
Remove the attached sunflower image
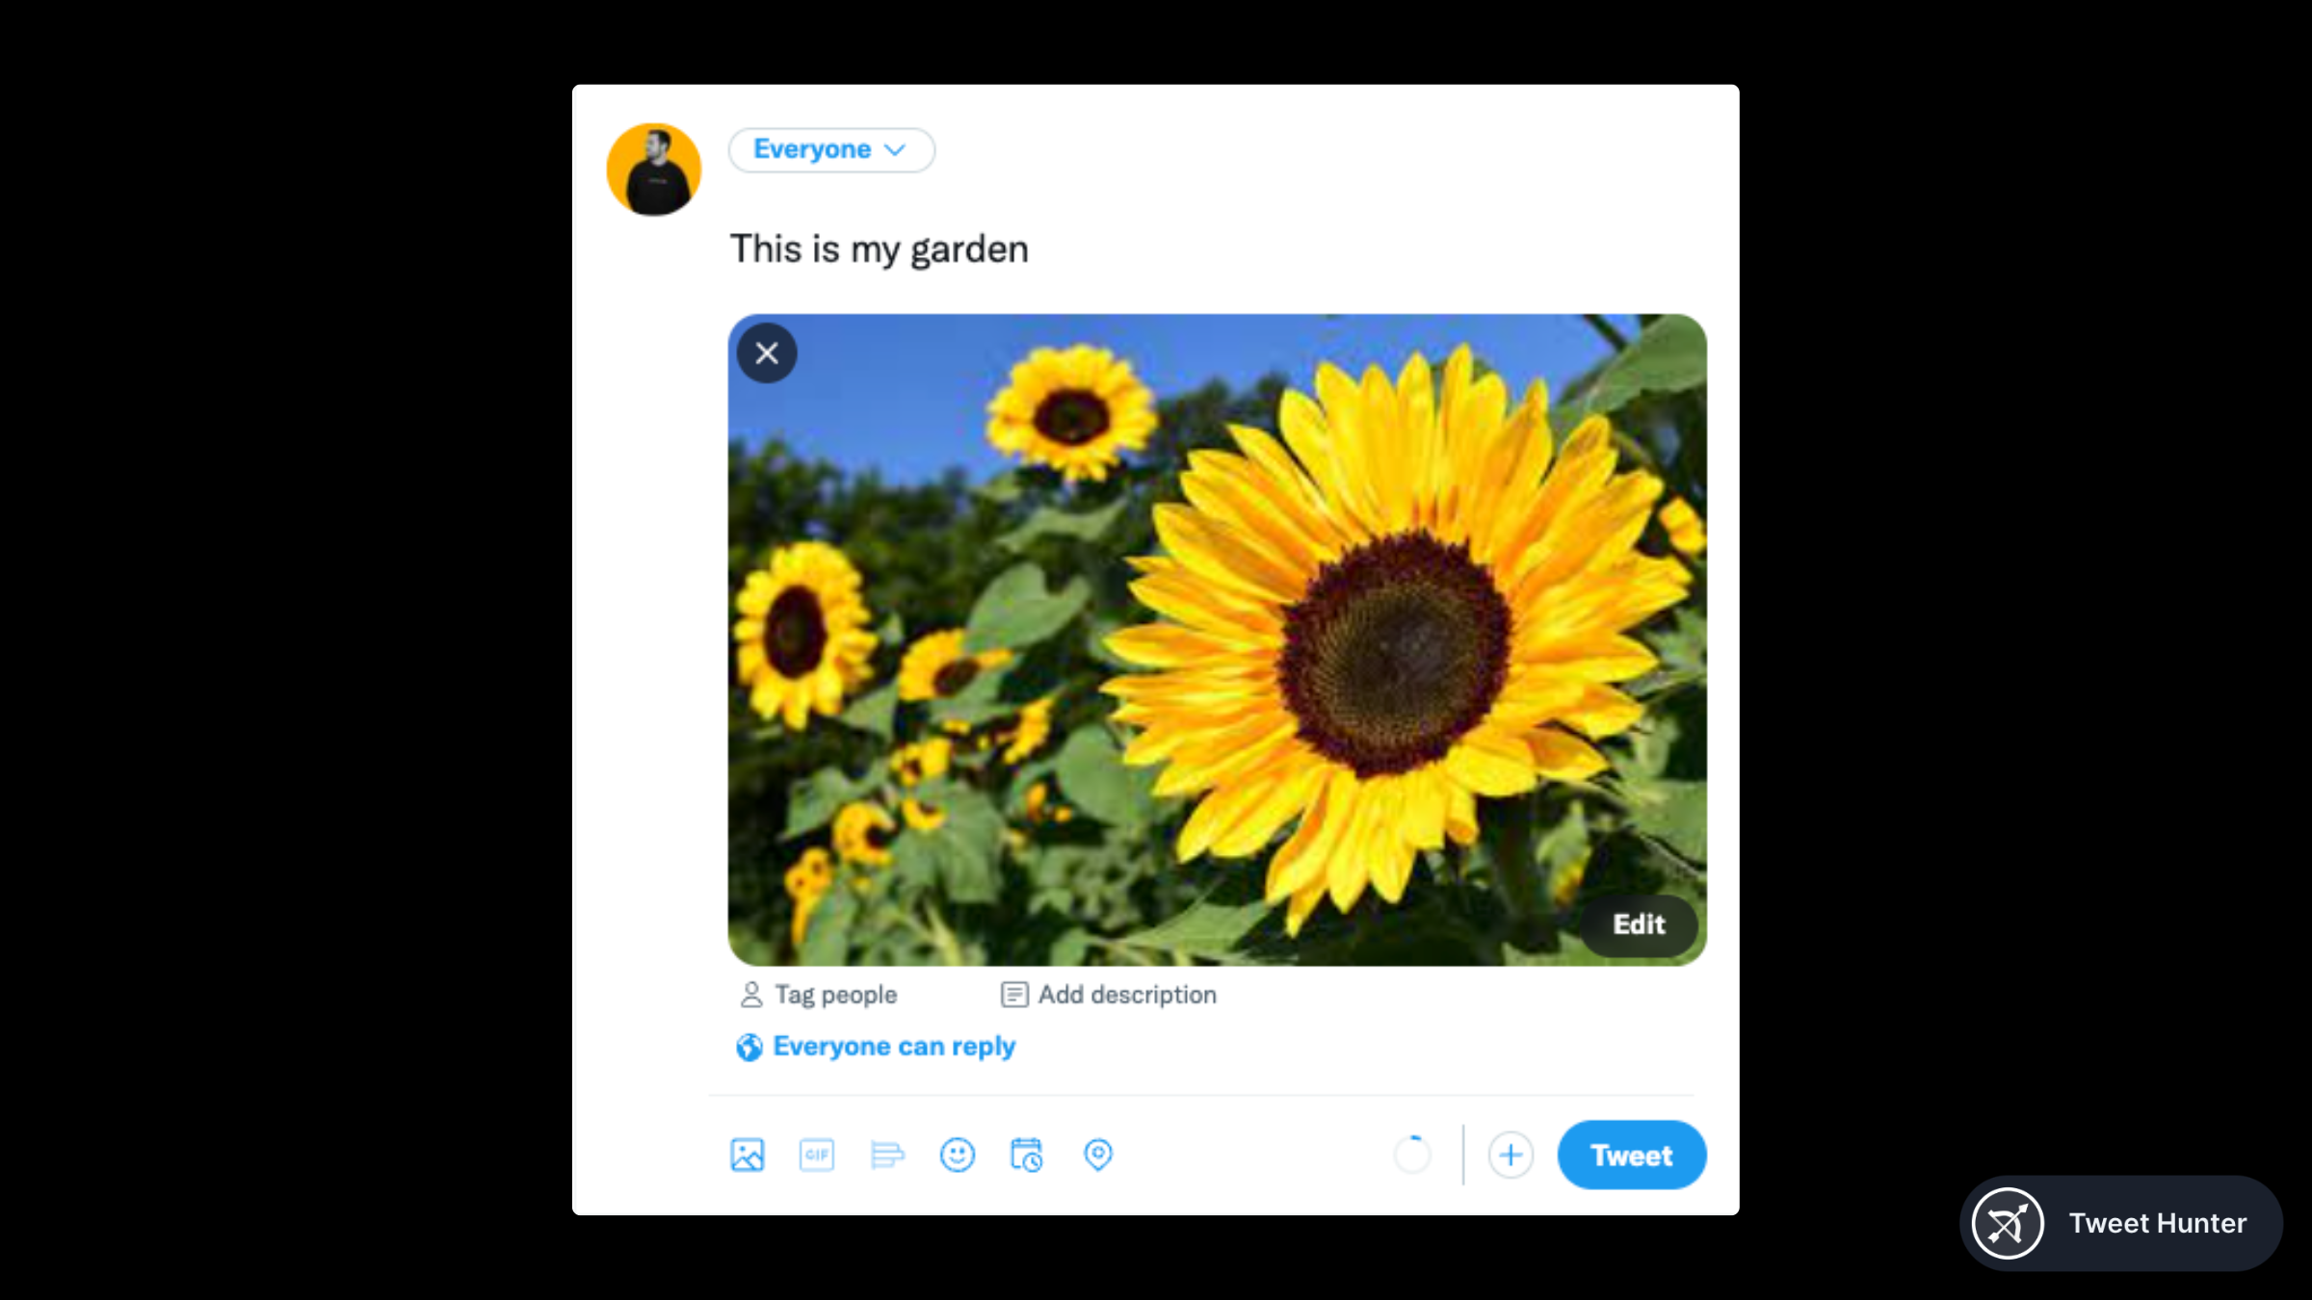pos(767,353)
